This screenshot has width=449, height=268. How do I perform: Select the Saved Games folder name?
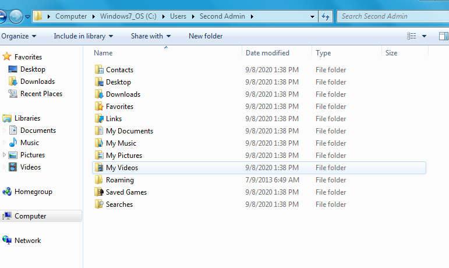pyautogui.click(x=126, y=192)
